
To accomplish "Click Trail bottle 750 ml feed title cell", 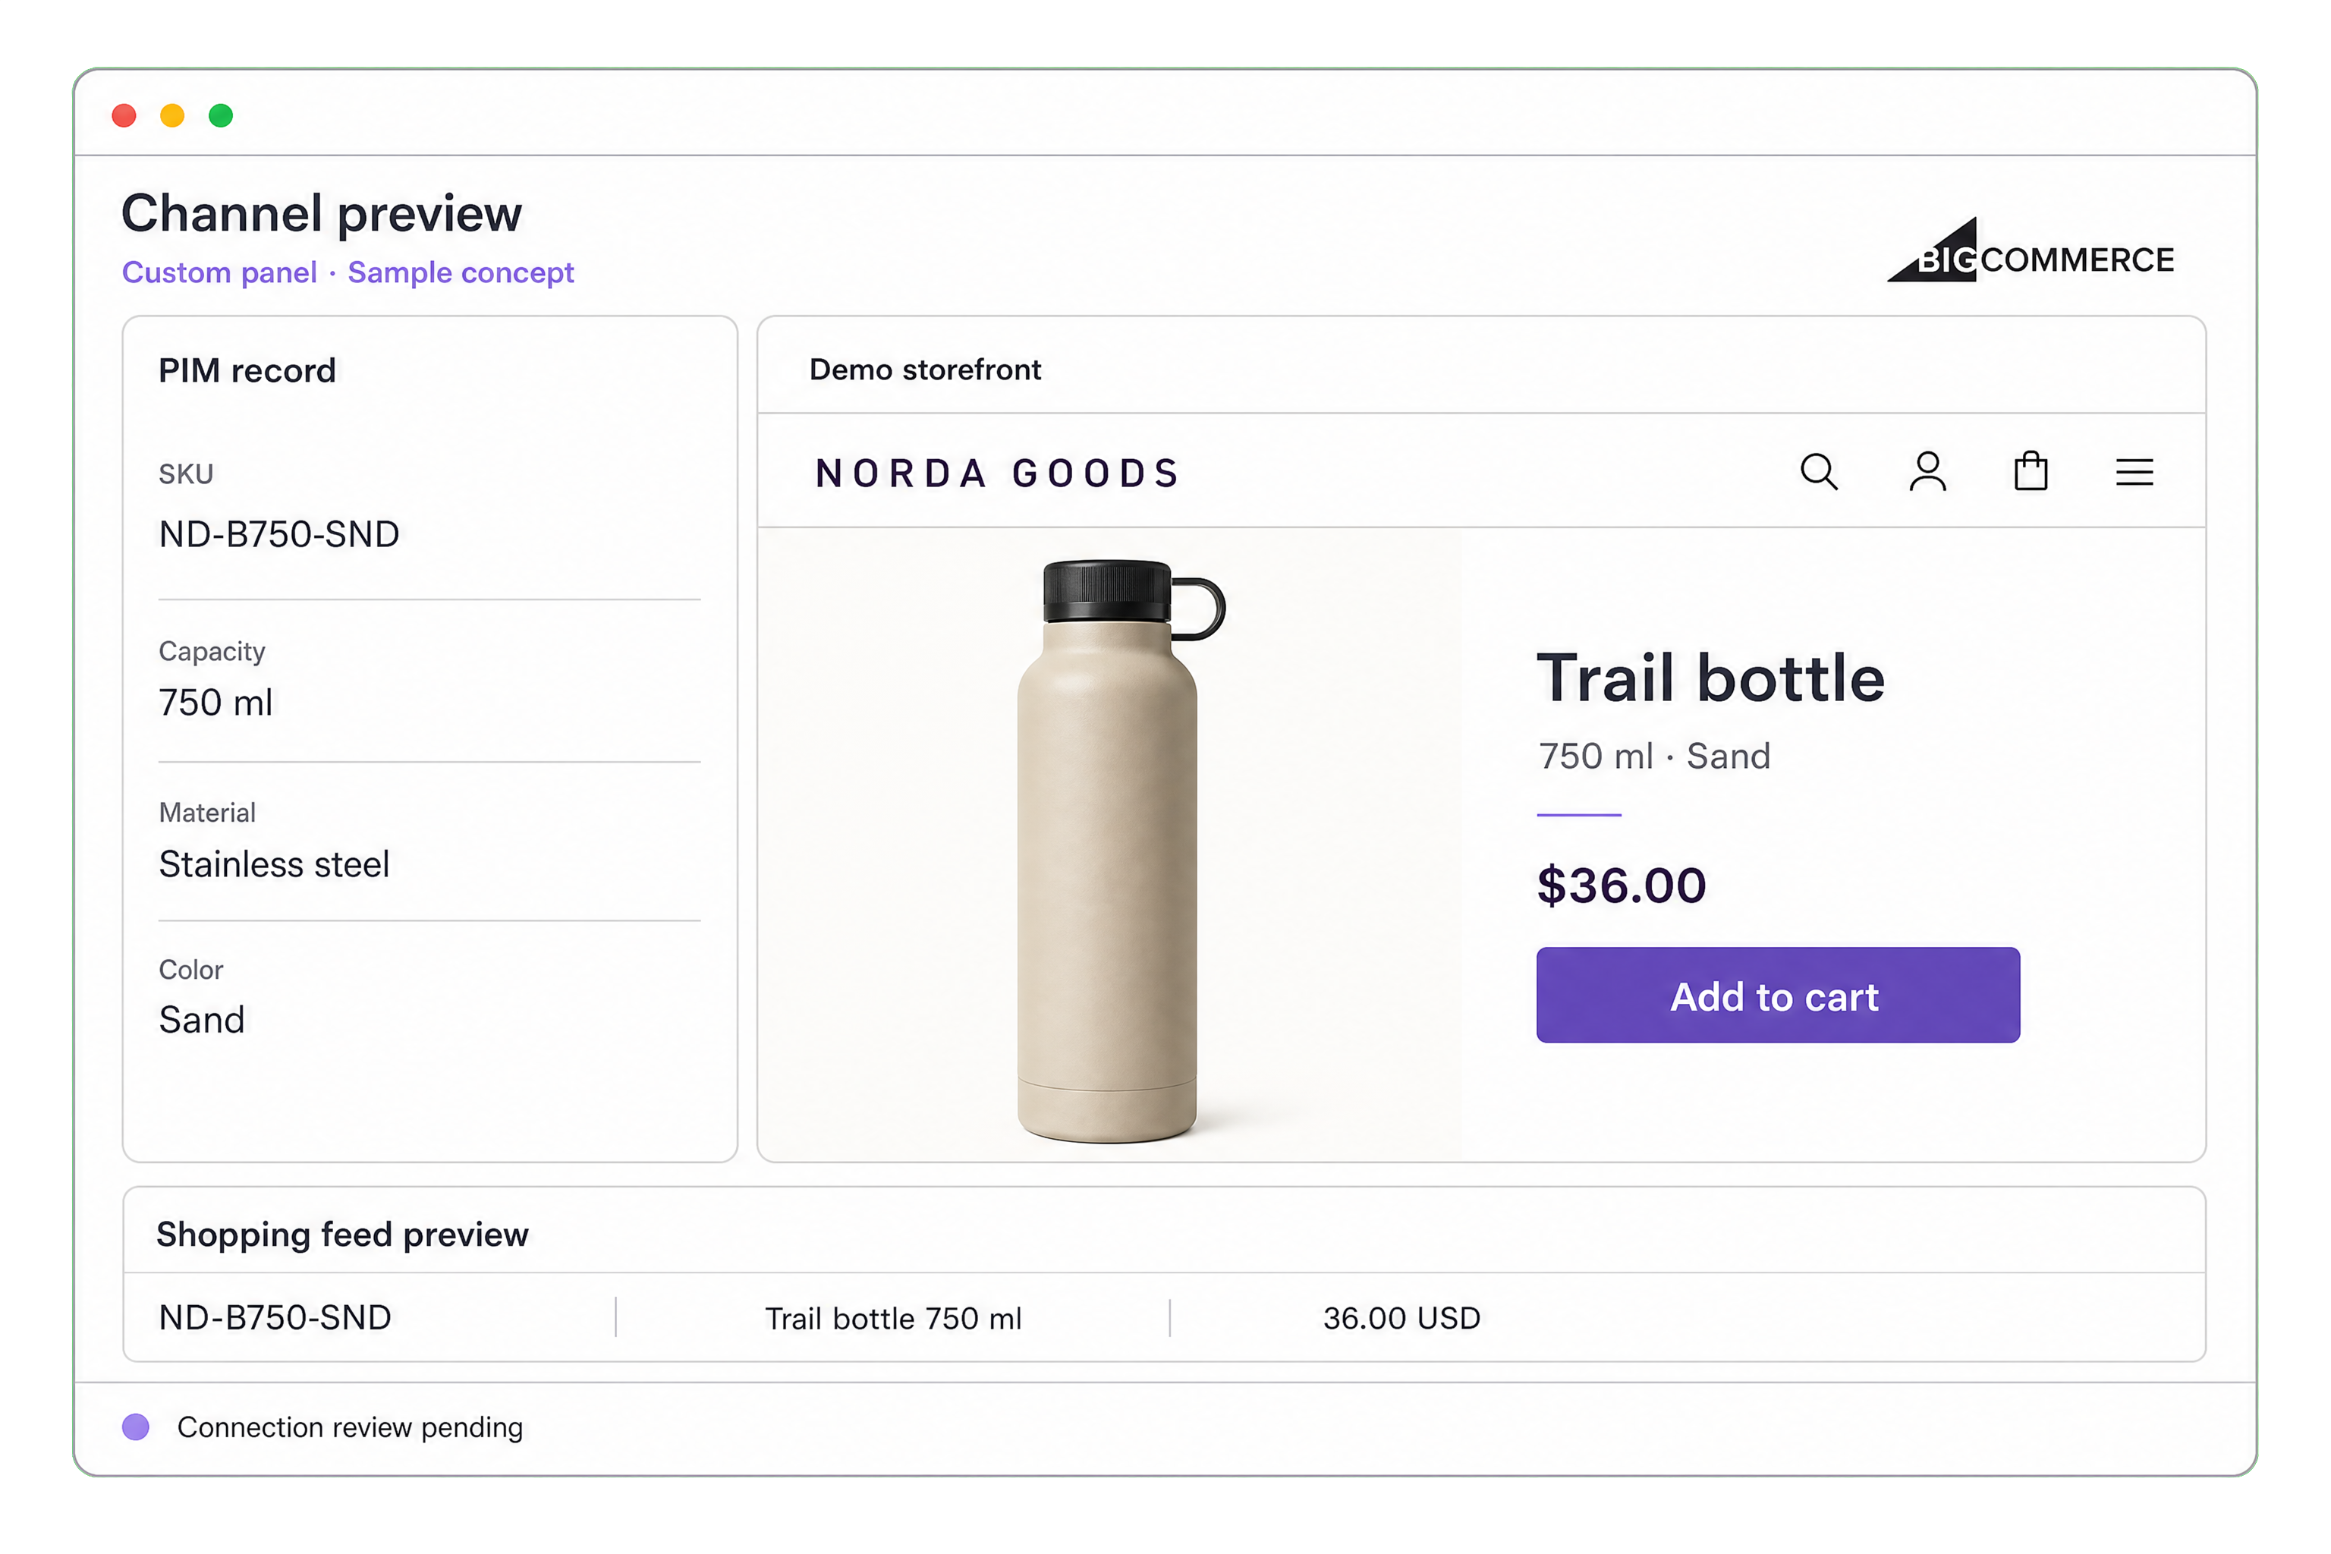I will 893,1318.
